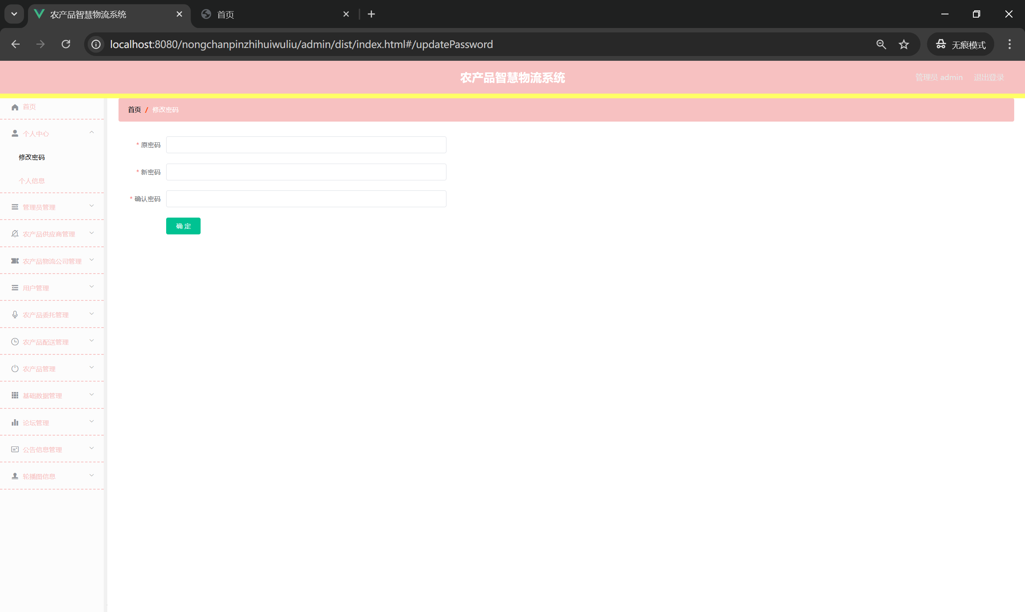Reload the page with the refresh icon
Viewport: 1025px width, 612px height.
[66, 44]
